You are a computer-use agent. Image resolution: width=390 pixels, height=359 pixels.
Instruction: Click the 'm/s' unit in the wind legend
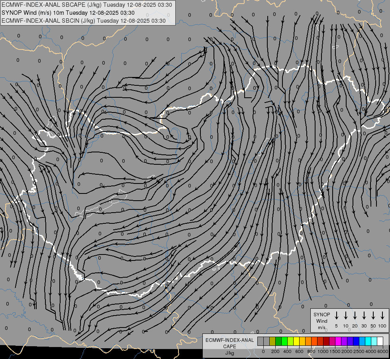click(x=321, y=327)
